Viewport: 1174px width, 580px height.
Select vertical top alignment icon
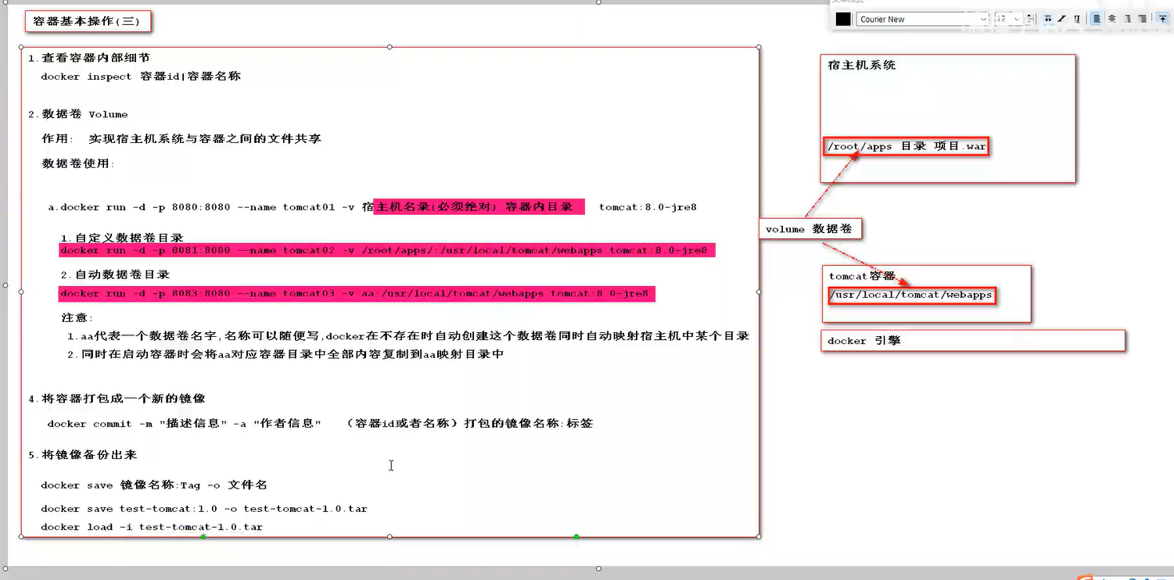(1163, 19)
